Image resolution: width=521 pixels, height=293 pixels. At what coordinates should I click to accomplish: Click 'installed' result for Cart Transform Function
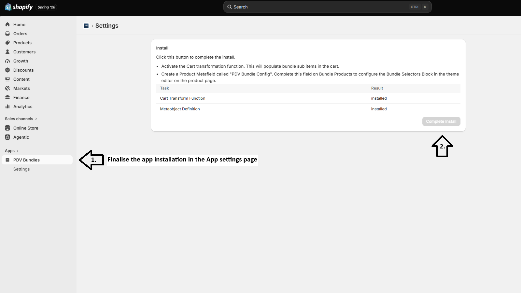(x=379, y=98)
